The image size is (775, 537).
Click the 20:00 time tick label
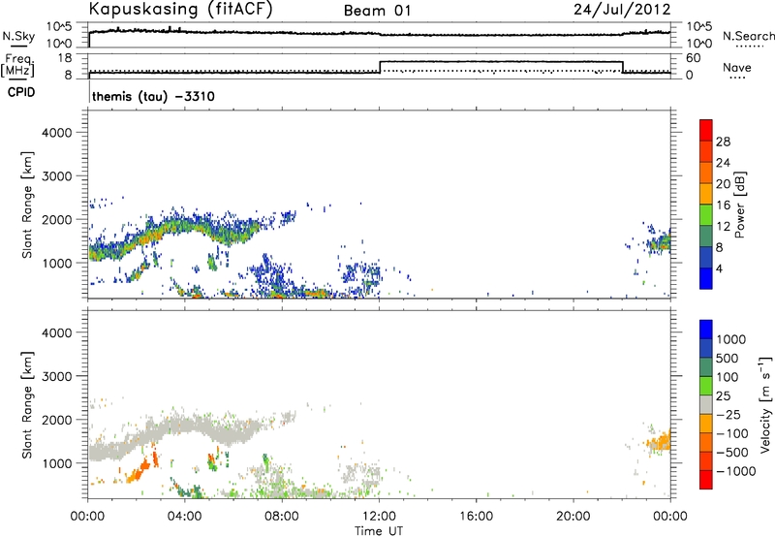point(573,517)
